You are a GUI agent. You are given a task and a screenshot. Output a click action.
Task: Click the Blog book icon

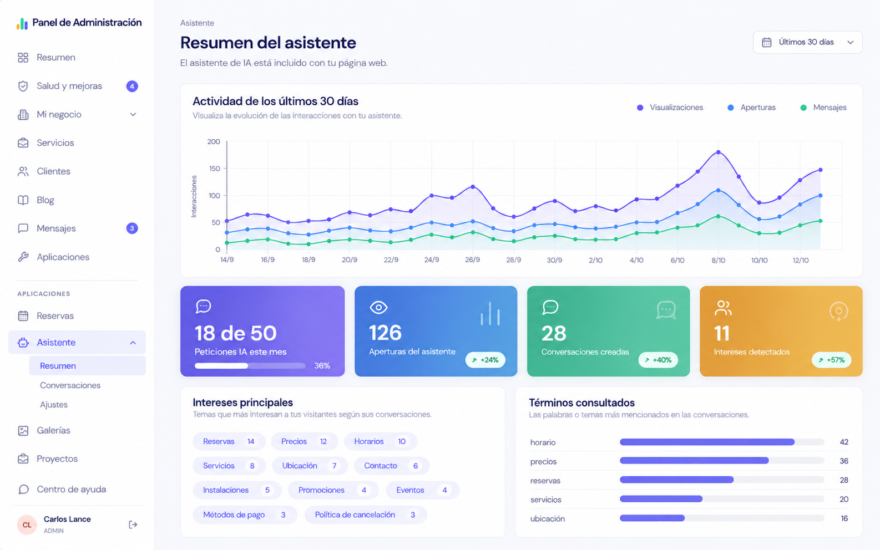[23, 200]
